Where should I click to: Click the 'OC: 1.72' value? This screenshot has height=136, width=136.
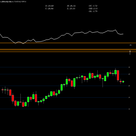93,6
